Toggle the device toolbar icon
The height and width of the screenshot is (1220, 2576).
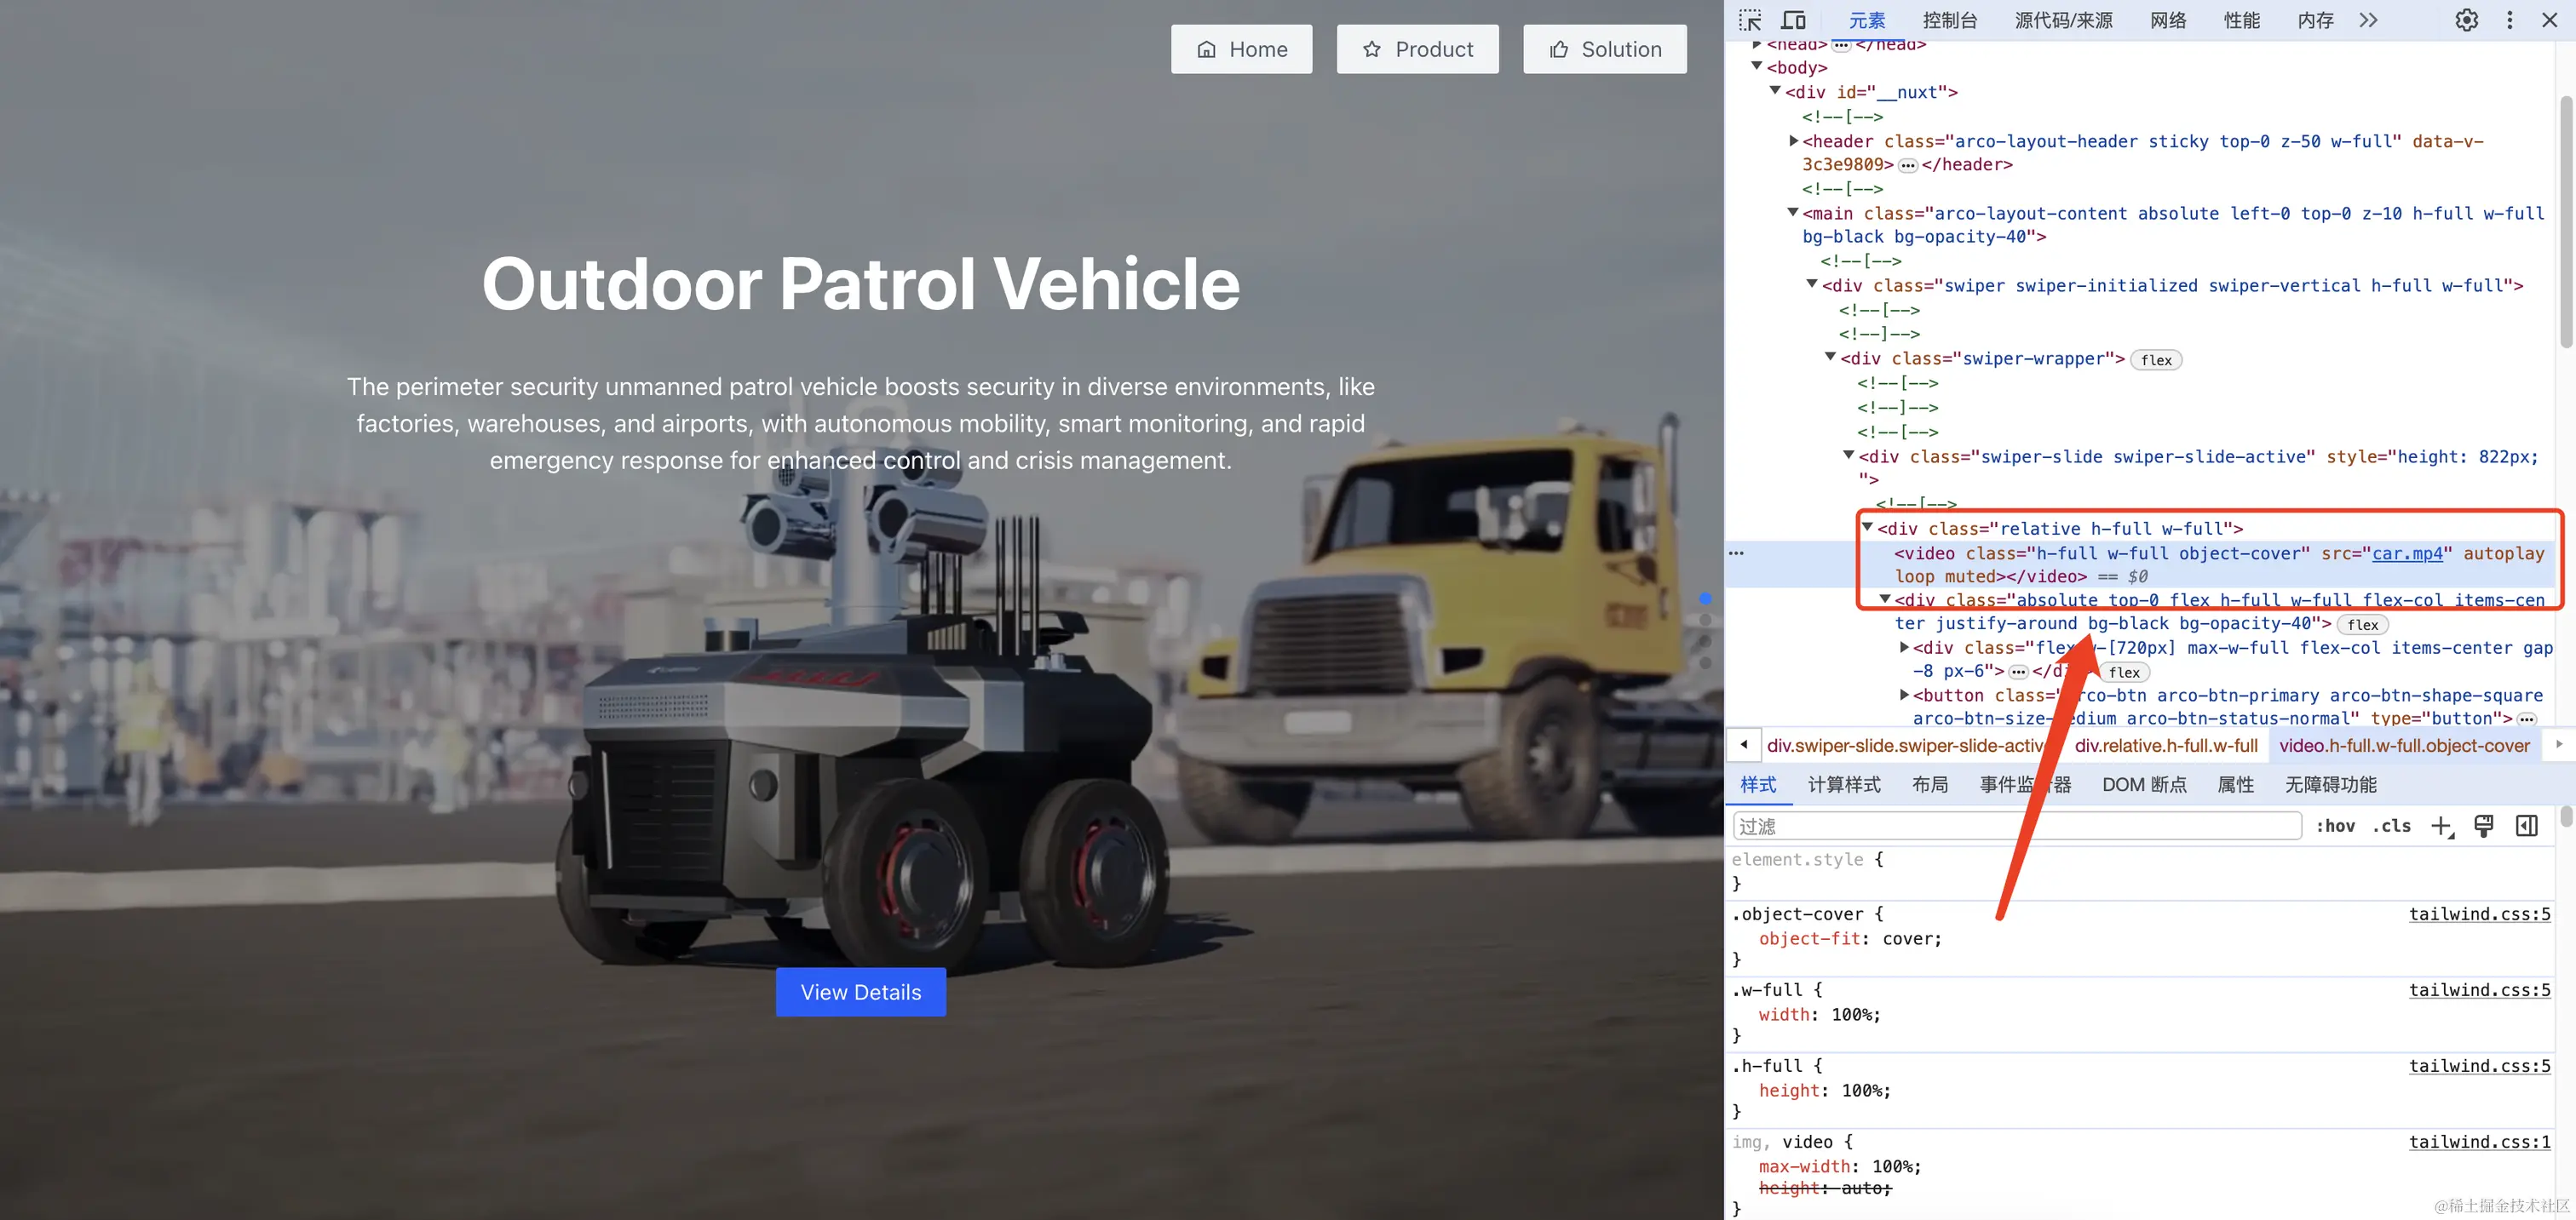(x=1793, y=20)
